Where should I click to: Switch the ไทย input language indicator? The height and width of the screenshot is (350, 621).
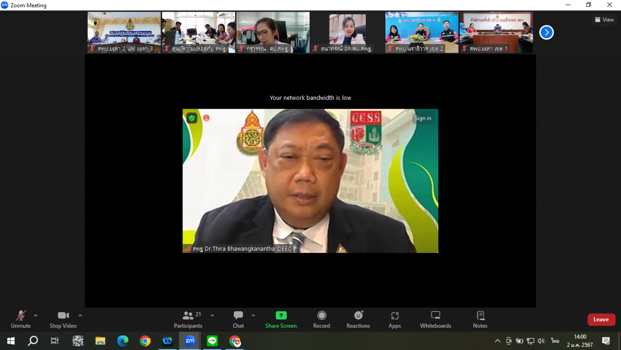tap(555, 341)
